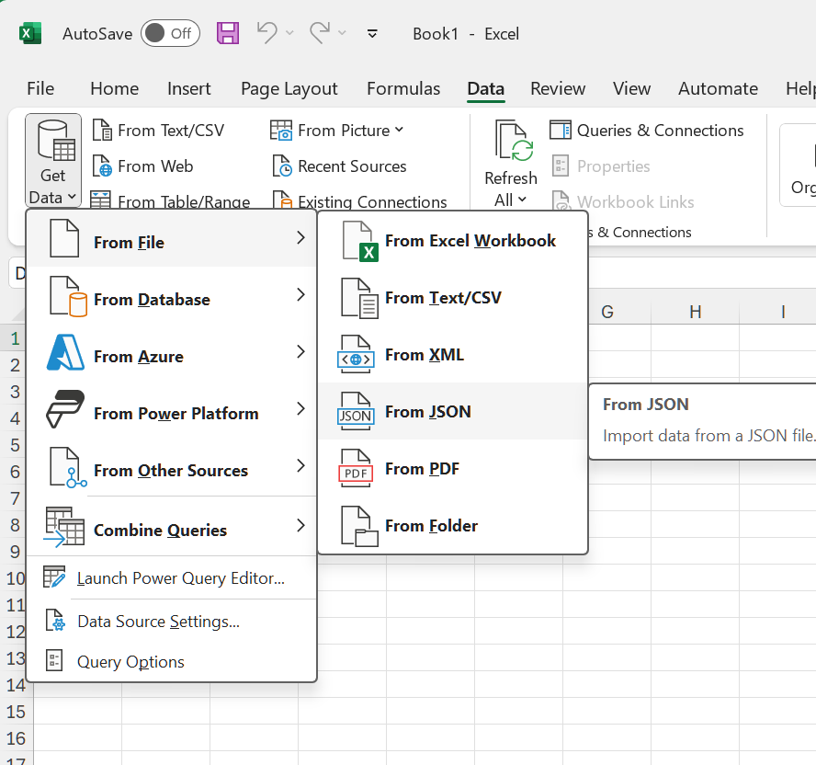Select the Data ribbon tab
Viewport: 816px width, 765px height.
(x=485, y=88)
